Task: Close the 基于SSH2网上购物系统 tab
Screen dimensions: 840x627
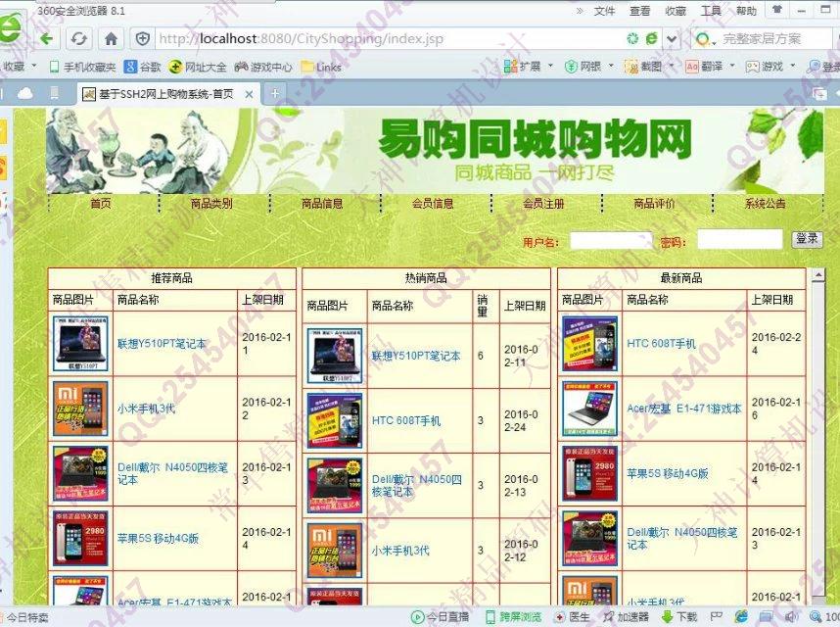Action: pyautogui.click(x=249, y=94)
